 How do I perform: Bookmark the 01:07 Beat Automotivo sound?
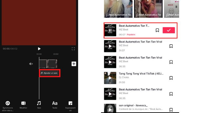171,46
